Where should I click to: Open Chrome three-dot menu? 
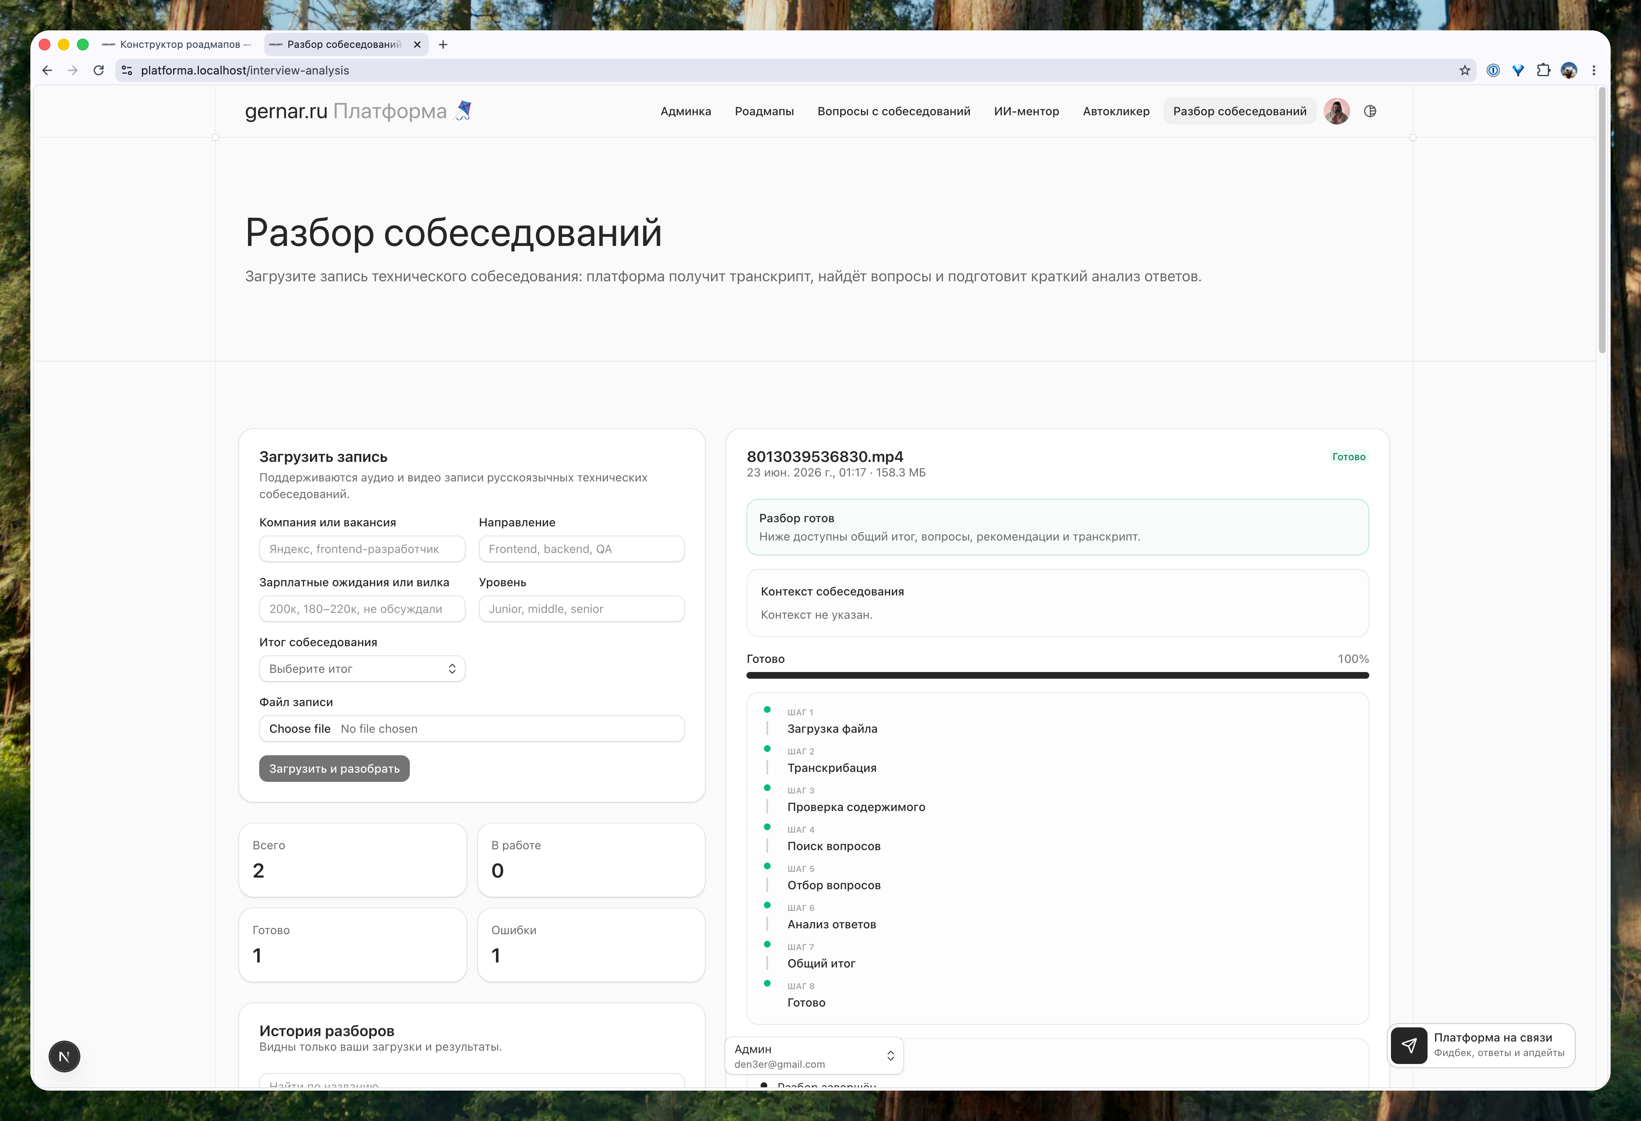coord(1594,71)
